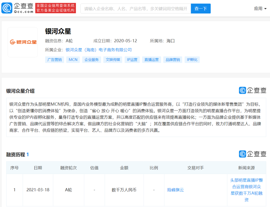Focus the company name search field
Screen dimensions: 270x207
136,8
